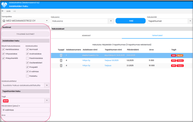Open the Toimipaikka dropdown arrow

click(47, 21)
